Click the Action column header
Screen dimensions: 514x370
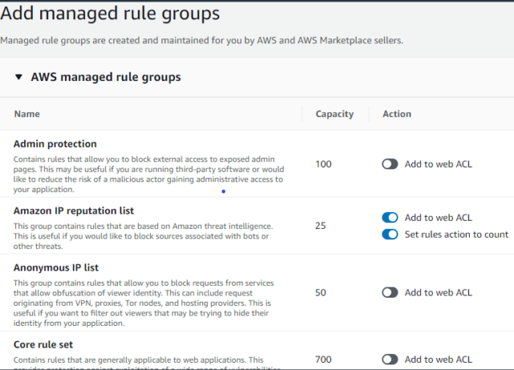pos(397,114)
